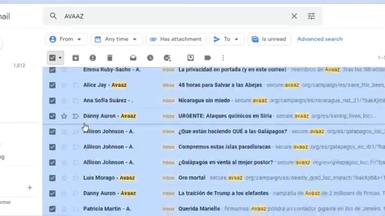Uncheck the Emma Ruby-Sachs email
Viewport: 385px width, 216px height.
(x=52, y=70)
